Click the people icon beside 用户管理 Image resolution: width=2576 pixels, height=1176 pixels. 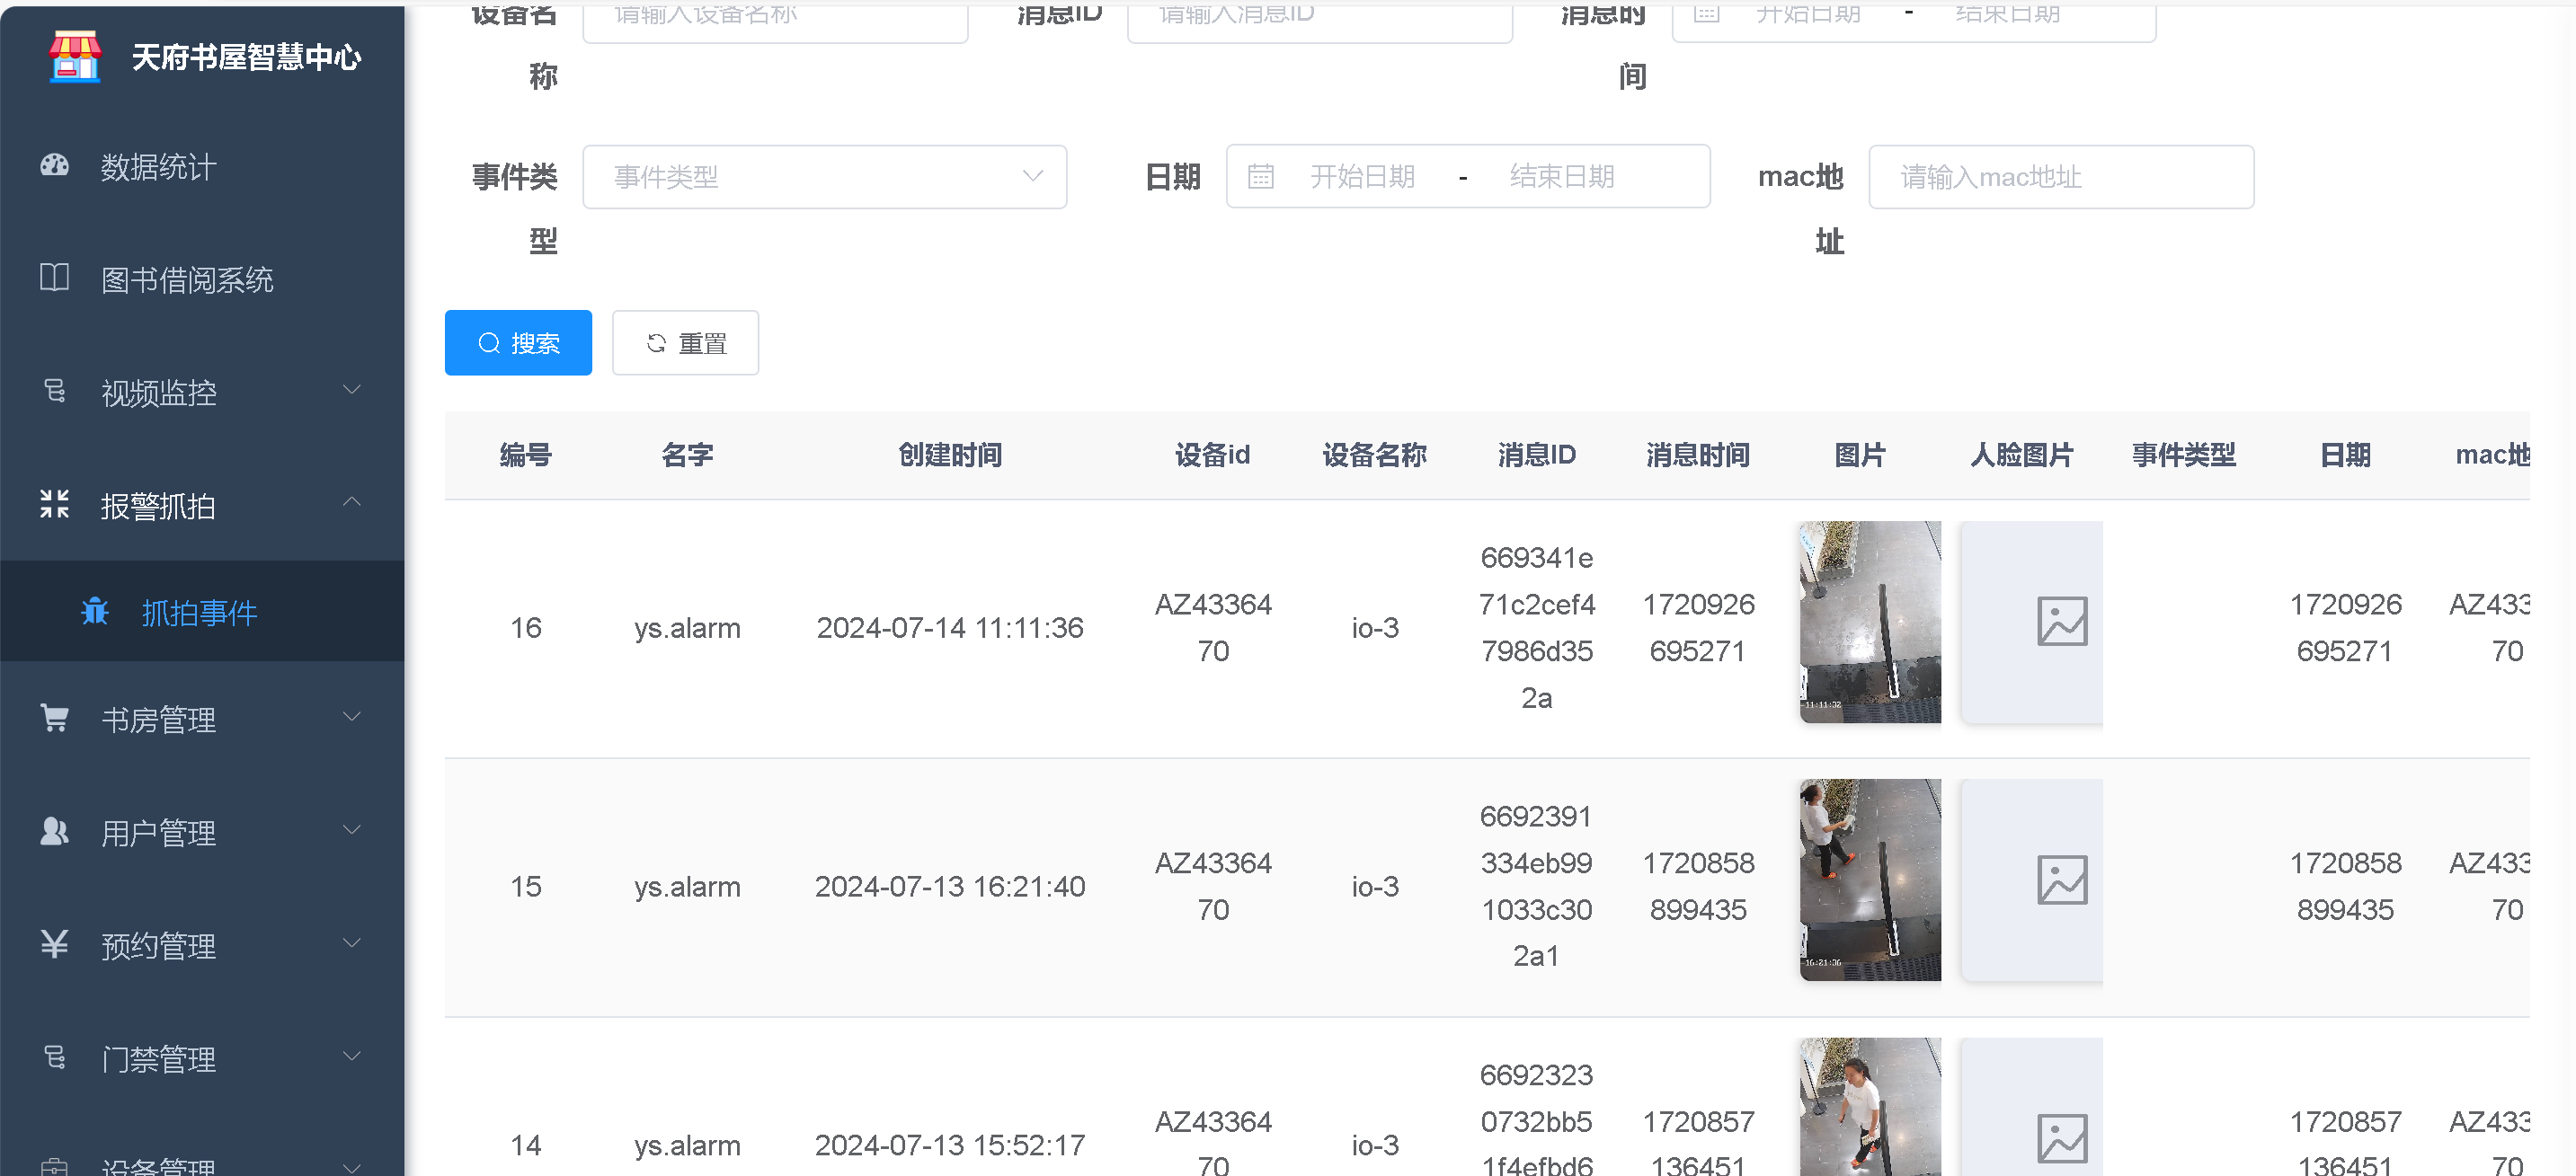tap(54, 830)
